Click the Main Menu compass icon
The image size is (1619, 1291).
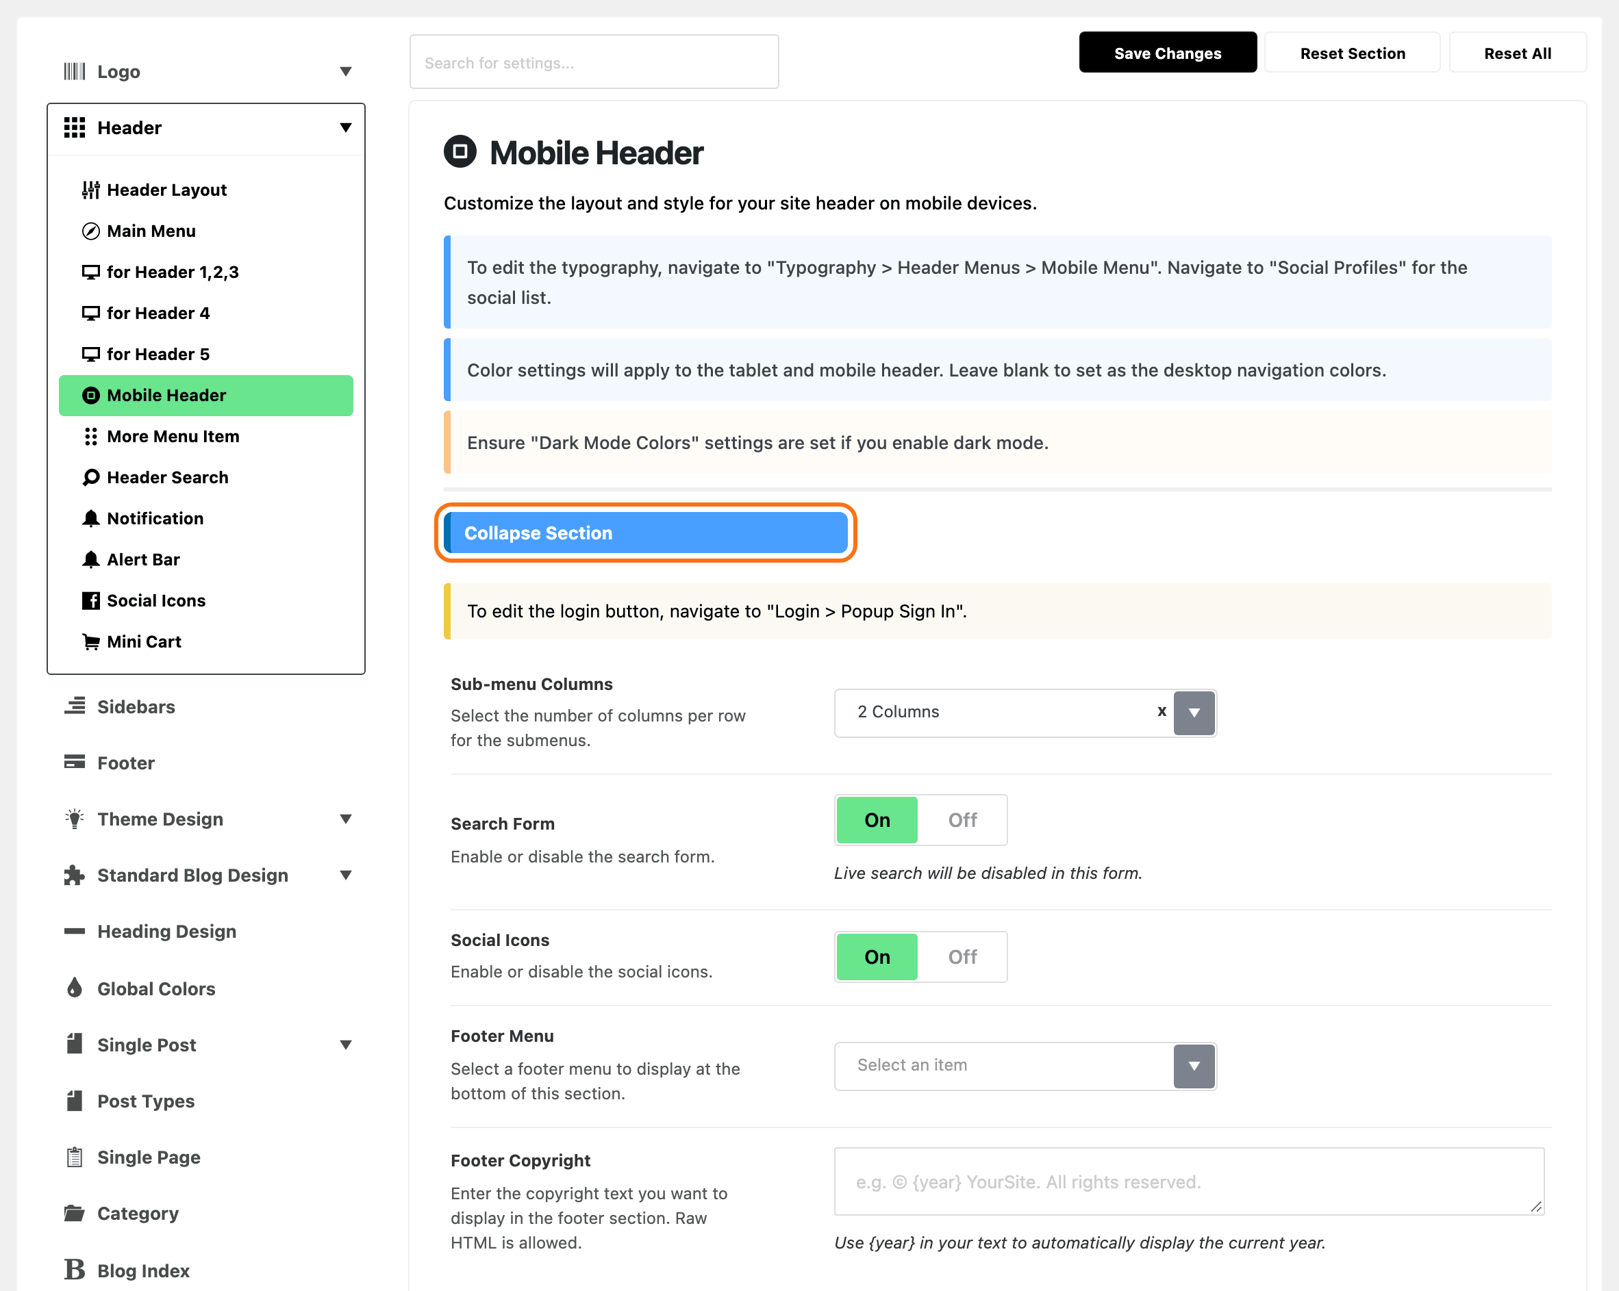(91, 231)
